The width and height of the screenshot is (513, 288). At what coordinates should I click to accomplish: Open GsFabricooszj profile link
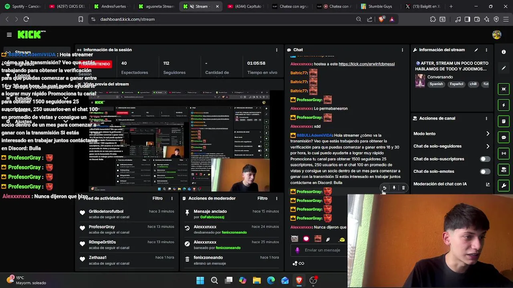pyautogui.click(x=212, y=217)
